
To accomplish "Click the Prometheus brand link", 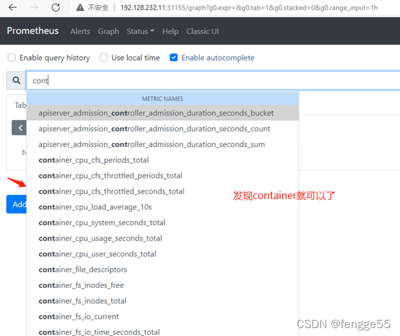I will pos(33,31).
